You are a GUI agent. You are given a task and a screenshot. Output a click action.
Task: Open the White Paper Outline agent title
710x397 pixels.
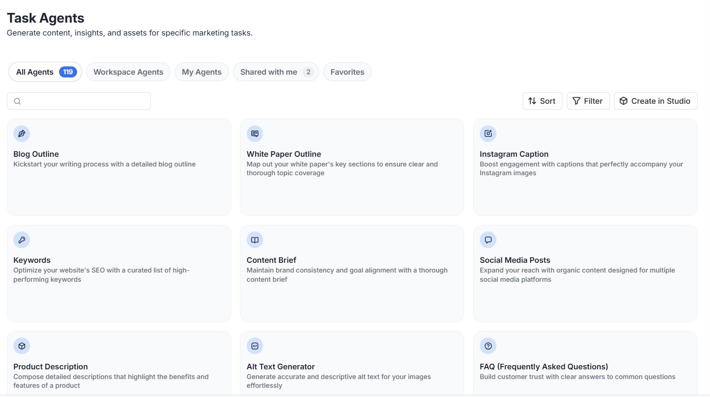click(x=284, y=154)
